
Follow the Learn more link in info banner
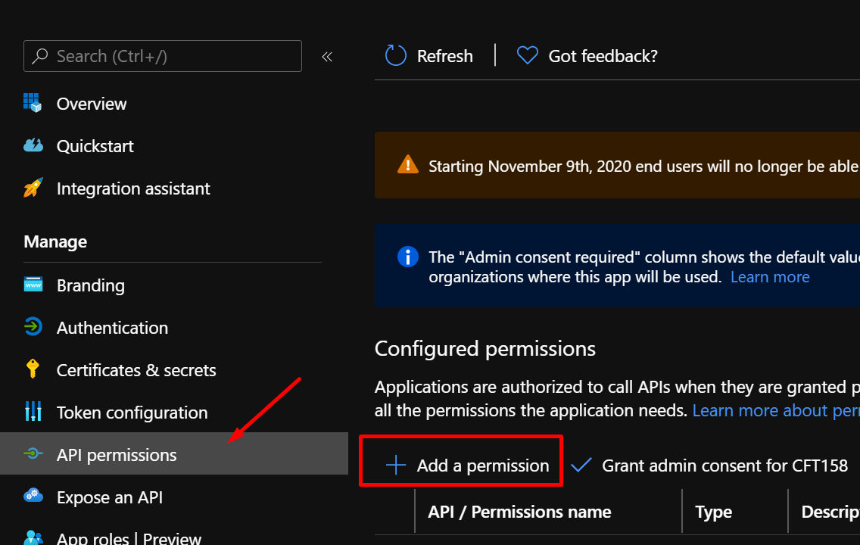coord(769,277)
